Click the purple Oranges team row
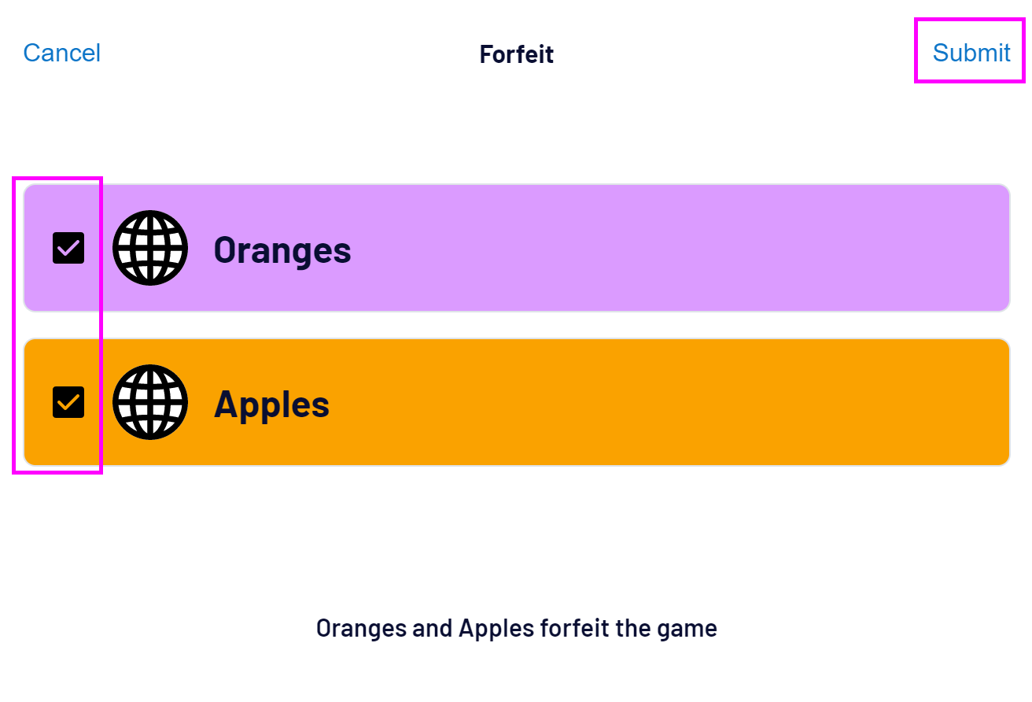 629,248
